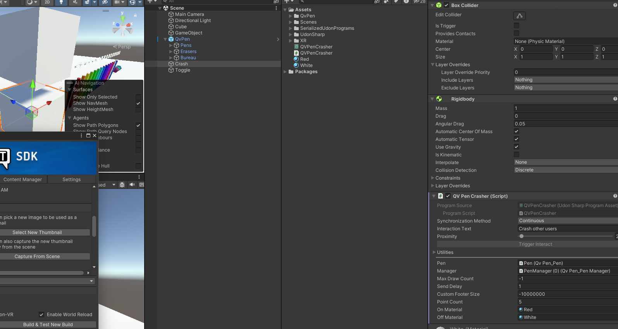Click Capture From Scene button
The image size is (618, 329).
pyautogui.click(x=45, y=257)
